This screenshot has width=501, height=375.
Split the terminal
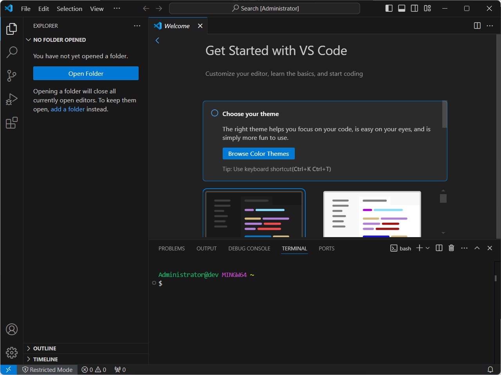(439, 248)
